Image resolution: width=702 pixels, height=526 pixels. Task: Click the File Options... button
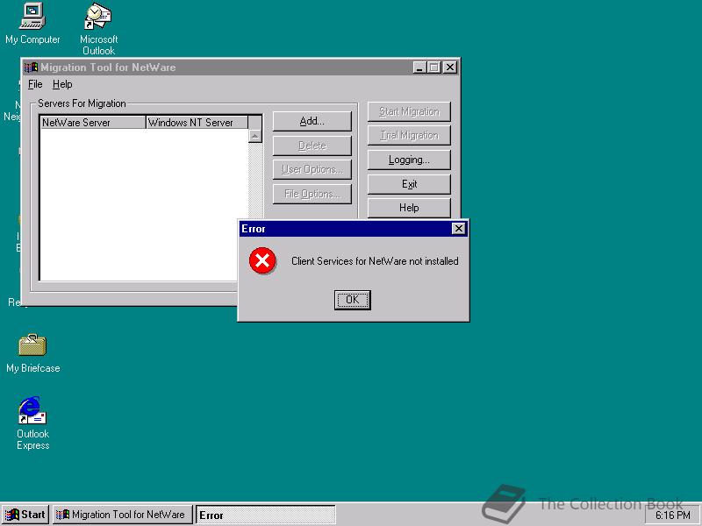point(312,194)
